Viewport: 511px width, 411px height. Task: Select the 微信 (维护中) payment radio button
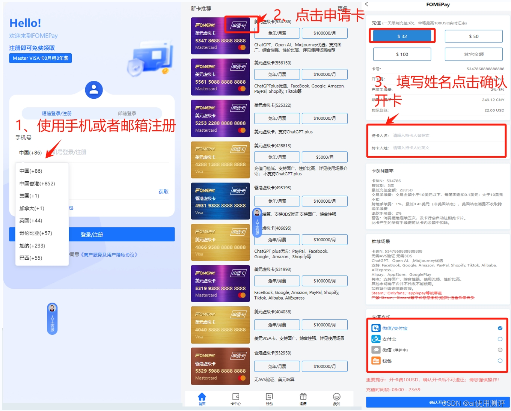pyautogui.click(x=500, y=350)
